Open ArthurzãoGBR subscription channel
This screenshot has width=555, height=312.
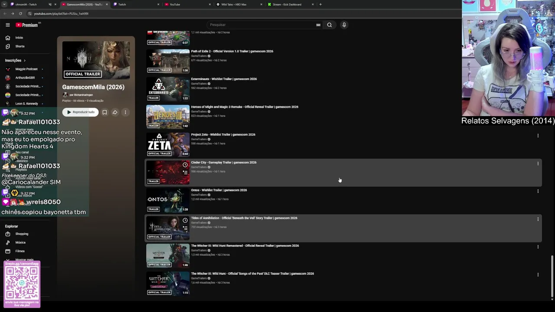[25, 78]
